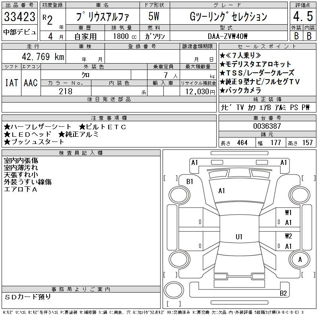This screenshot has height=318, width=318.
Task: Click the overall score 4.5
Action: click(303, 16)
